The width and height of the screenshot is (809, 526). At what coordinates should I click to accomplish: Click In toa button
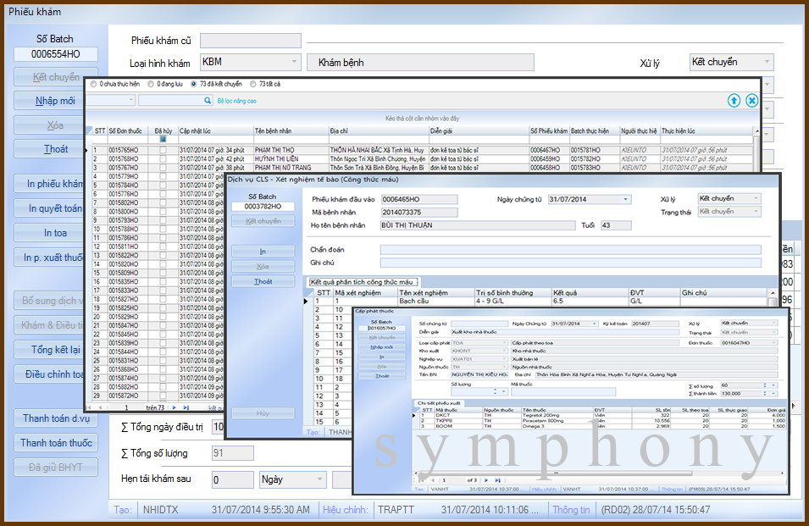coord(55,233)
